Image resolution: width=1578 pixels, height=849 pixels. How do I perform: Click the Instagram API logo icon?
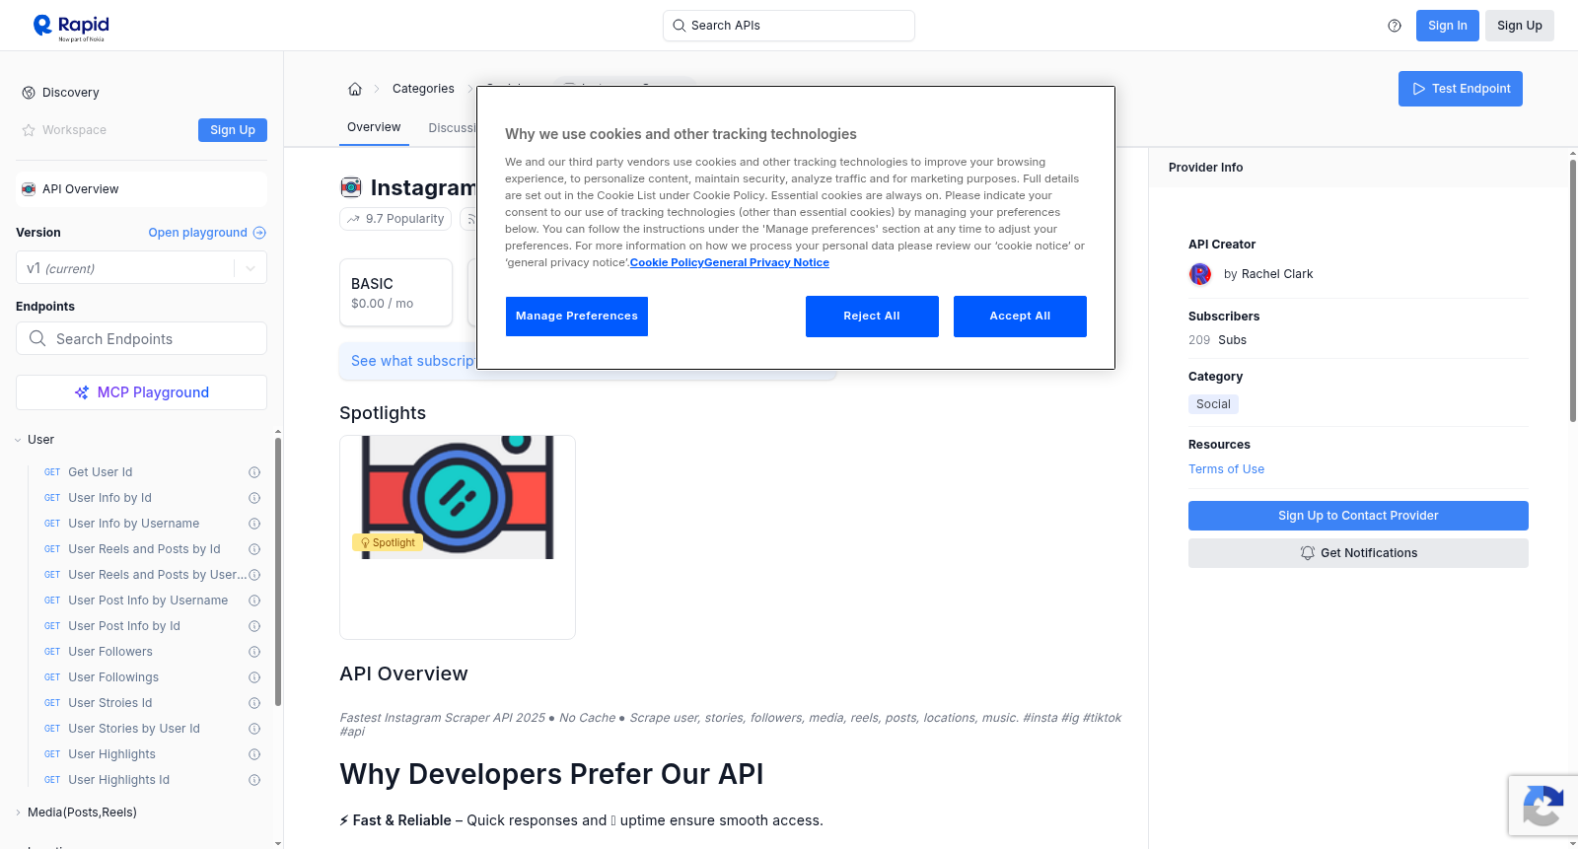(351, 187)
